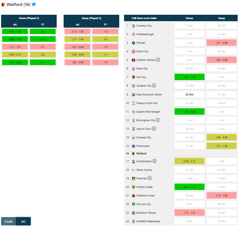
Task: Open the 3.46 - 1.18 Hull City home match
Action: coord(189,77)
